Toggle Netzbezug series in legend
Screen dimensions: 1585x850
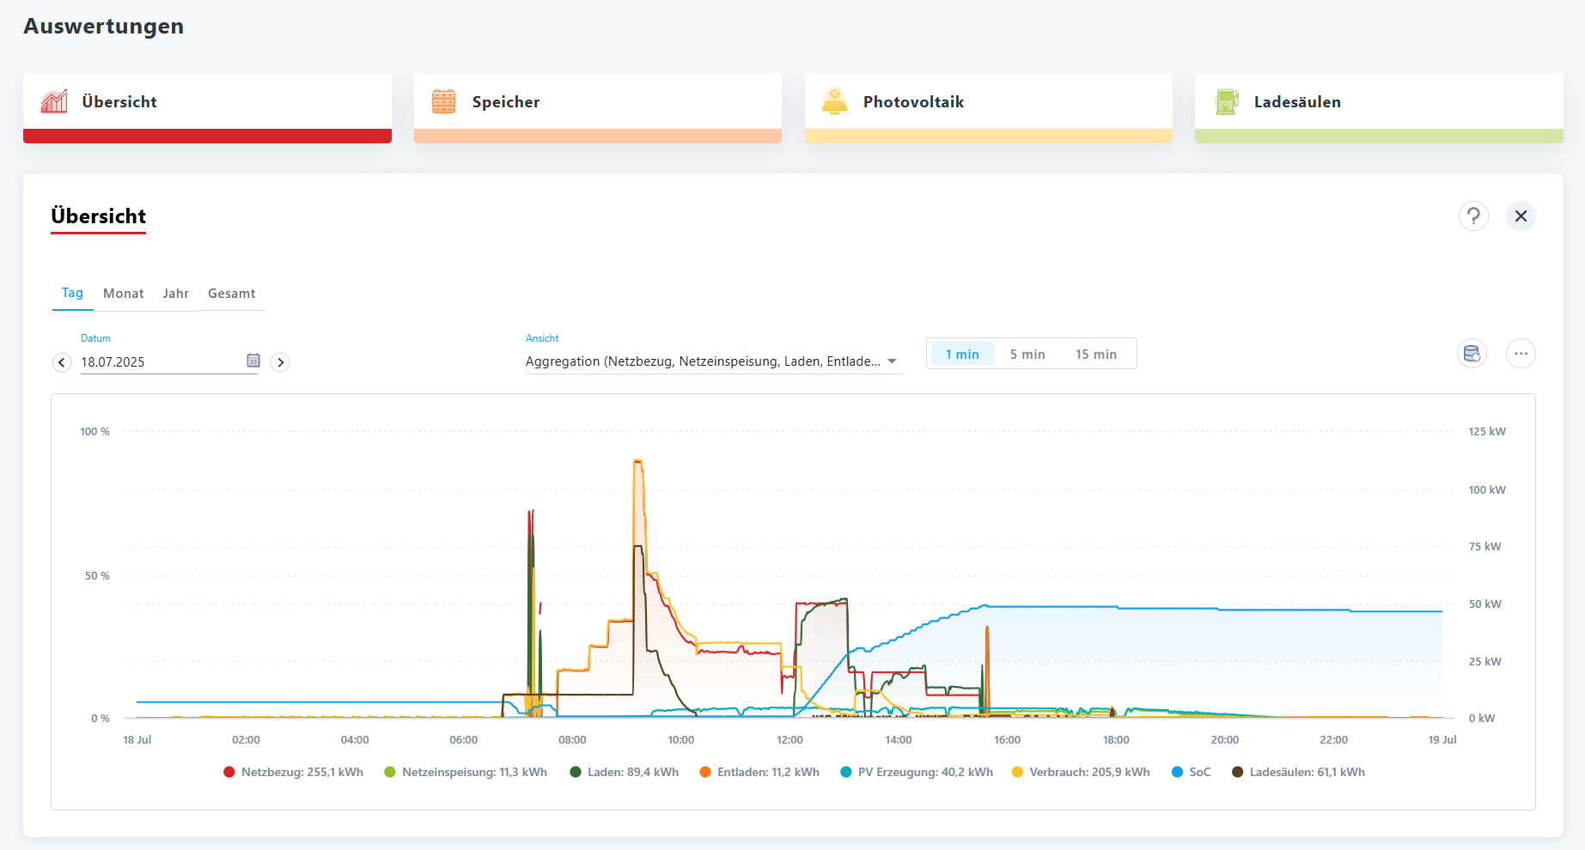[x=293, y=772]
